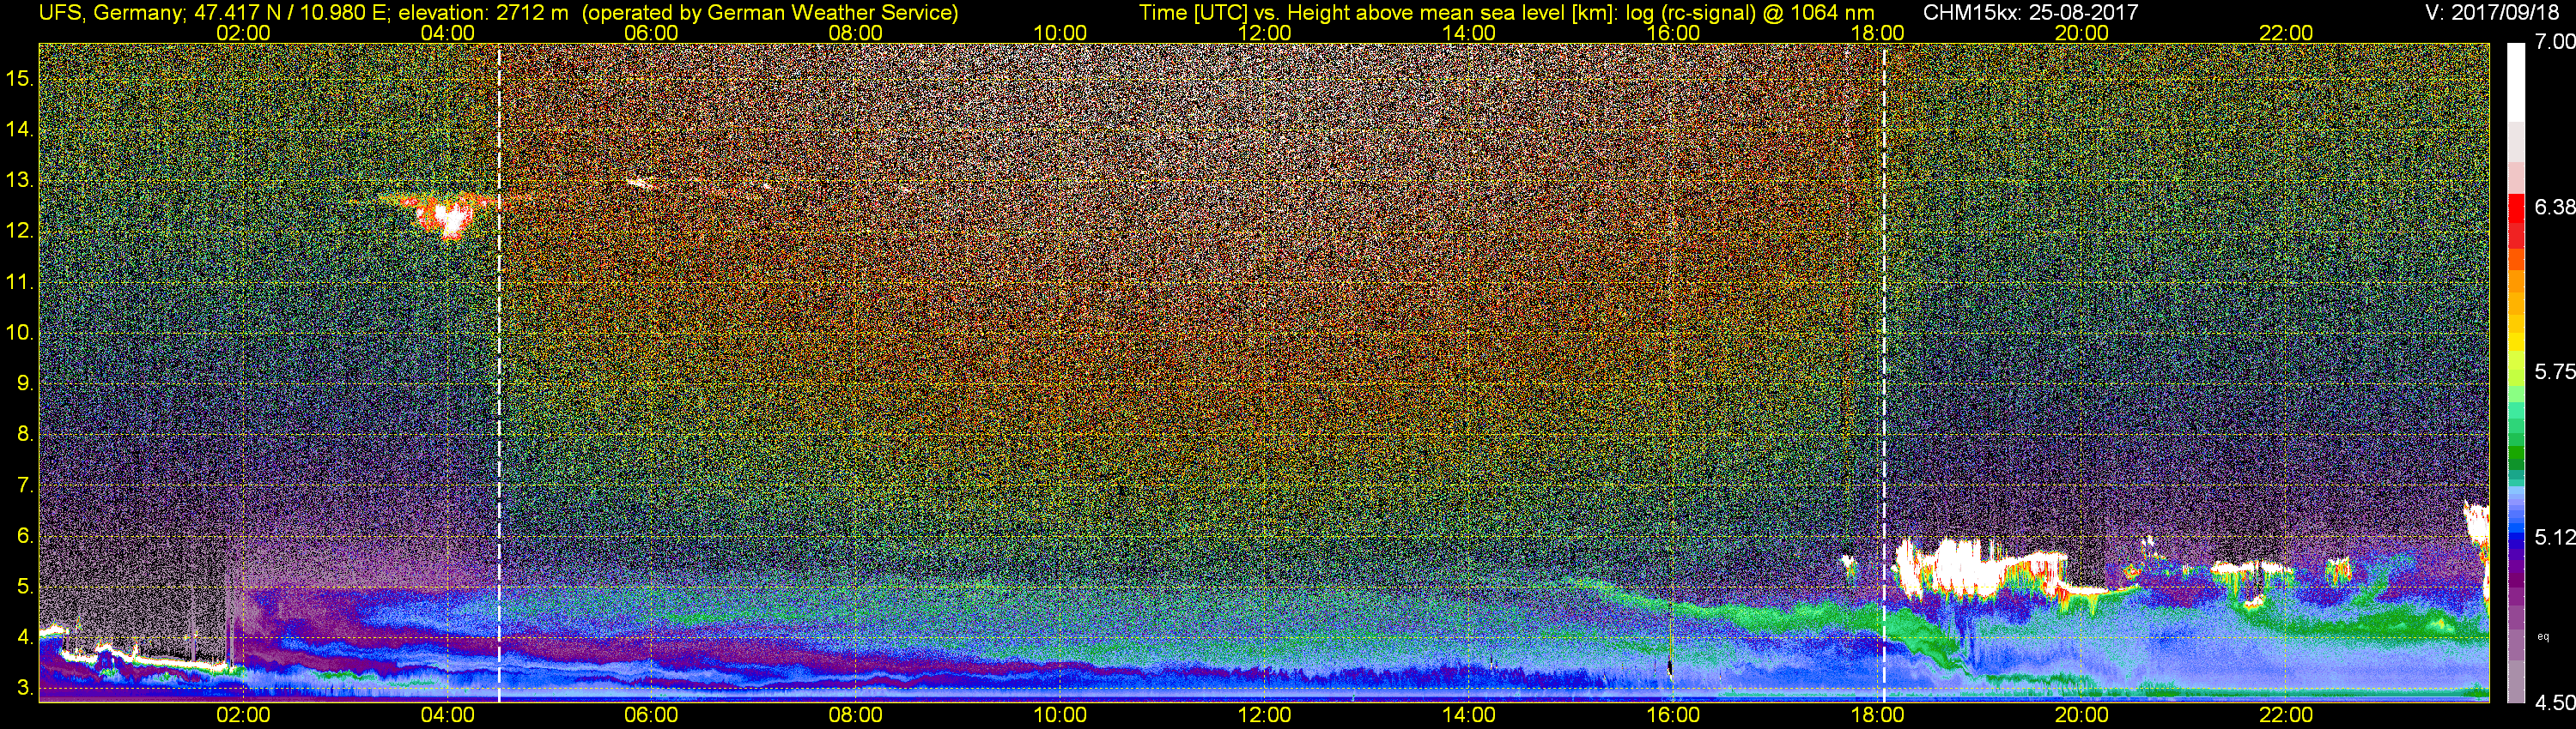
Task: Click the instrument label 'CHM15kx: 25-08-2017'
Action: click(2030, 13)
